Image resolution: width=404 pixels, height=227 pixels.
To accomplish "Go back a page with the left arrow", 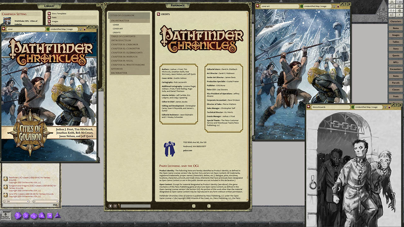I will coord(193,206).
